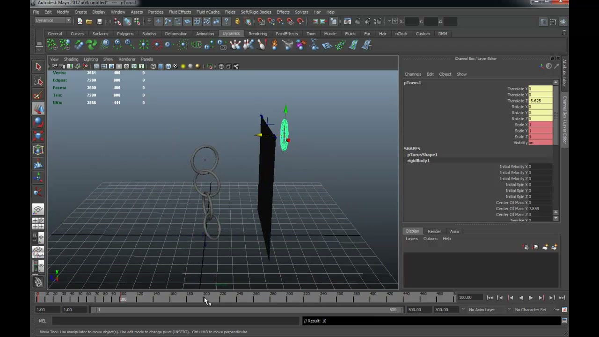
Task: Open the Shading panel menu
Action: coord(71,59)
